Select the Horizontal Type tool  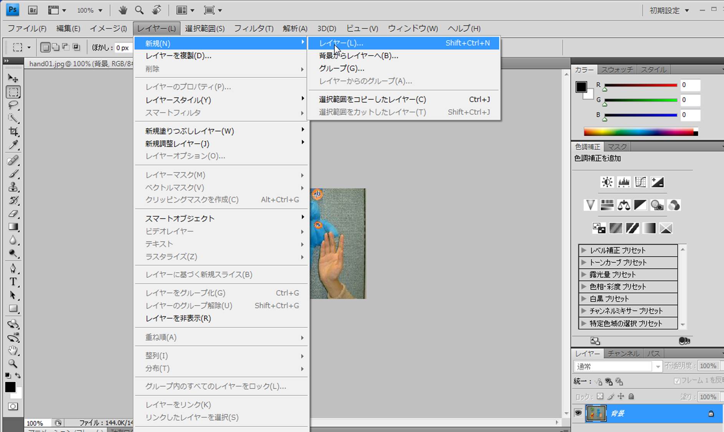tap(13, 282)
